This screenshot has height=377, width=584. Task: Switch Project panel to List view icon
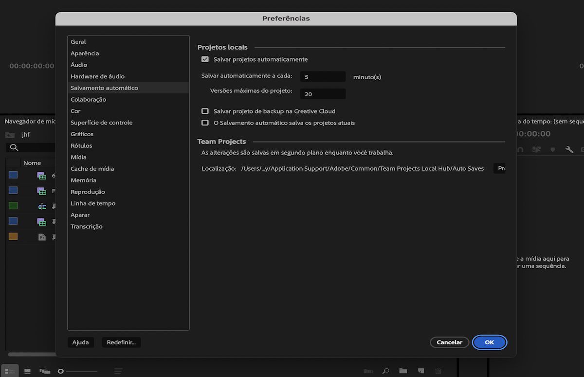[10, 371]
